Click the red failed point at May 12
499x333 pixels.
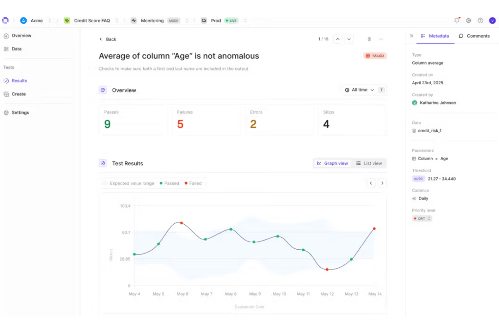327,270
